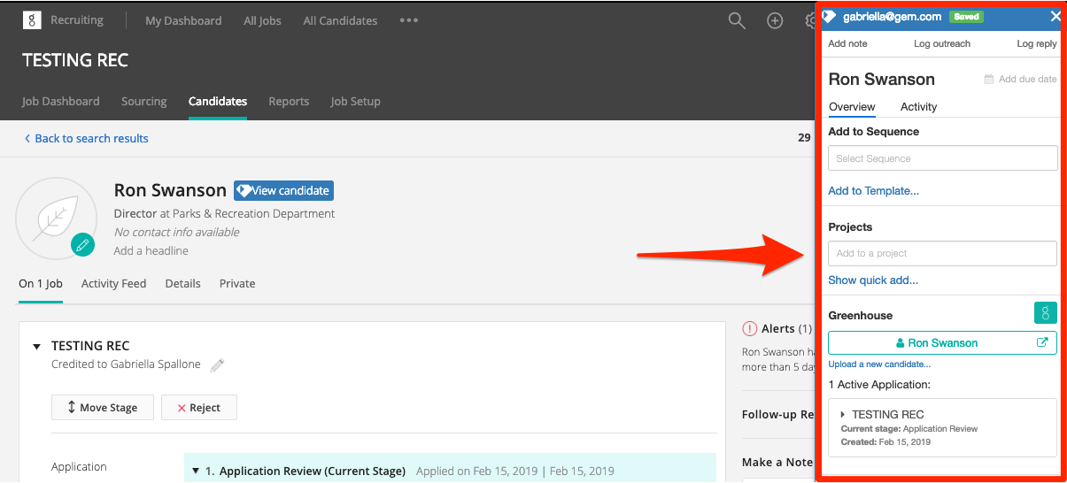The height and width of the screenshot is (483, 1067).
Task: Open the Activity Feed tab
Action: click(x=113, y=283)
